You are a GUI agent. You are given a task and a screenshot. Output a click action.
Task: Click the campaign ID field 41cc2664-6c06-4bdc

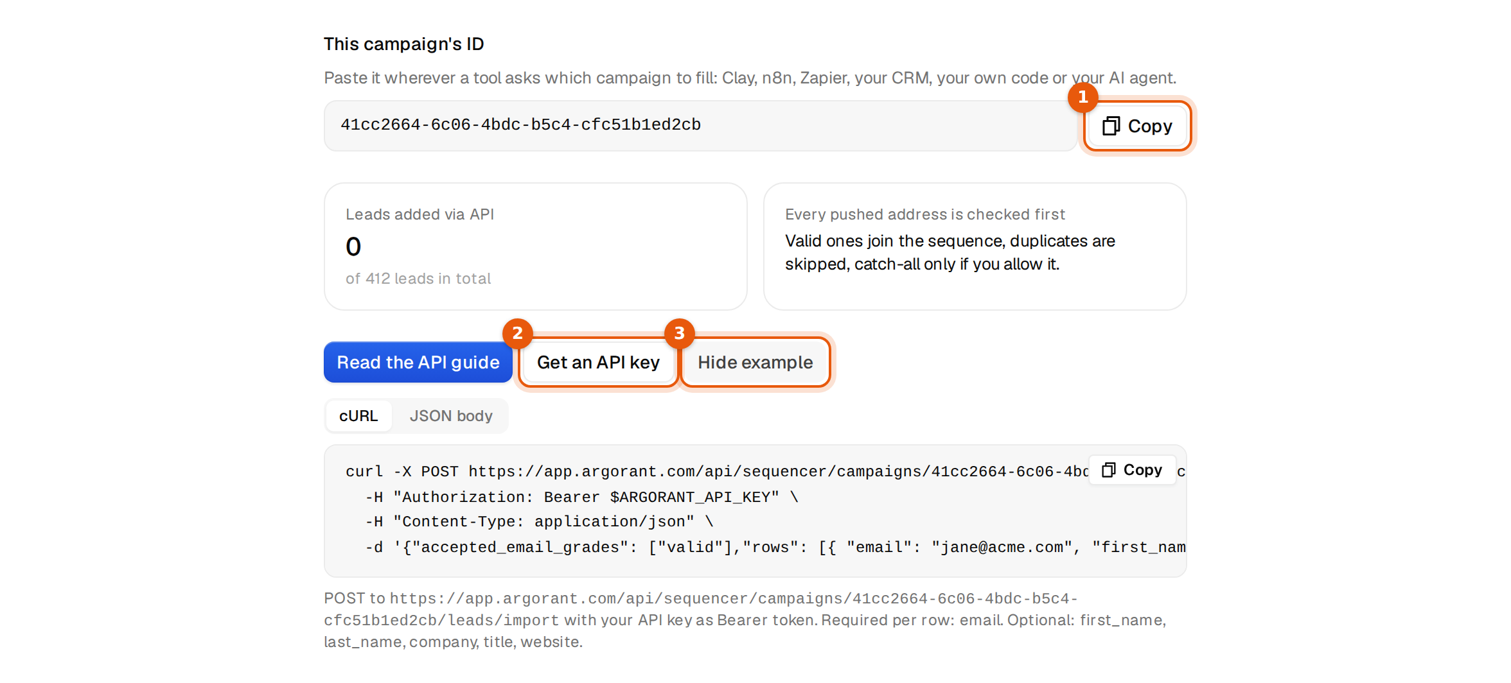point(700,125)
